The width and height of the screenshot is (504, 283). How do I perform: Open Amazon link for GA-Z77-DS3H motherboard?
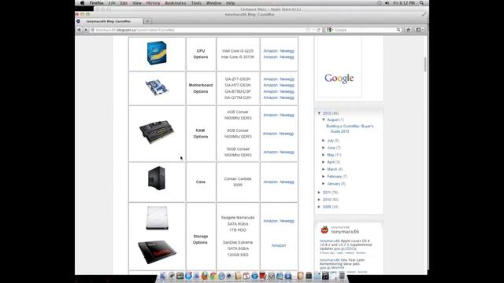point(270,79)
